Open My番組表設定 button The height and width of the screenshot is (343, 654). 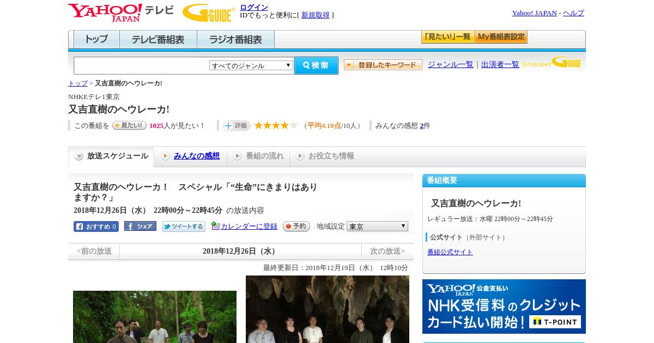501,37
